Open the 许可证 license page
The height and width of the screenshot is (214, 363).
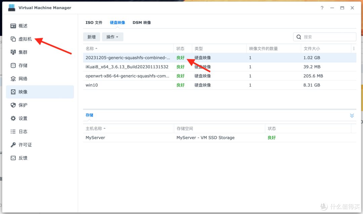tap(24, 144)
